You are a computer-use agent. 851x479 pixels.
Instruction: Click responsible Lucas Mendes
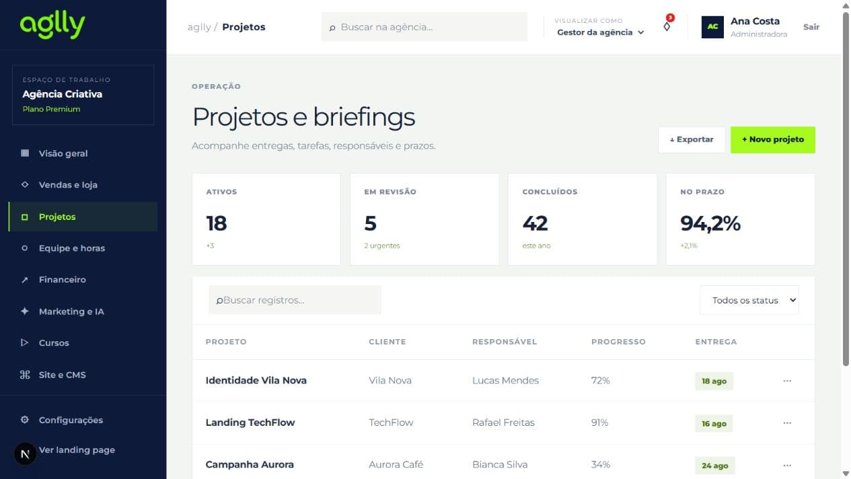pyautogui.click(x=505, y=381)
